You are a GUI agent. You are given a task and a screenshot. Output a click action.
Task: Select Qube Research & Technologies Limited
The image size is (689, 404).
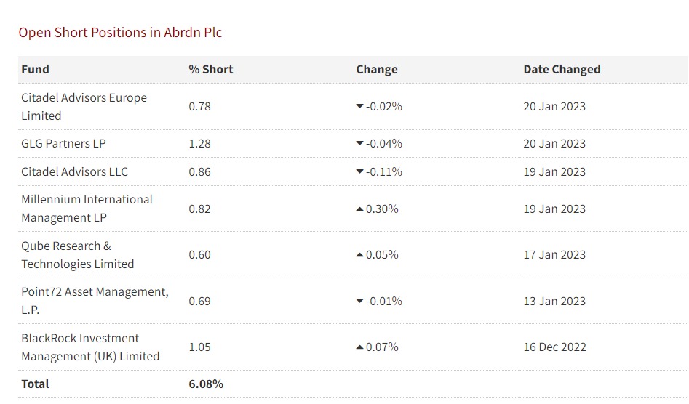(77, 255)
